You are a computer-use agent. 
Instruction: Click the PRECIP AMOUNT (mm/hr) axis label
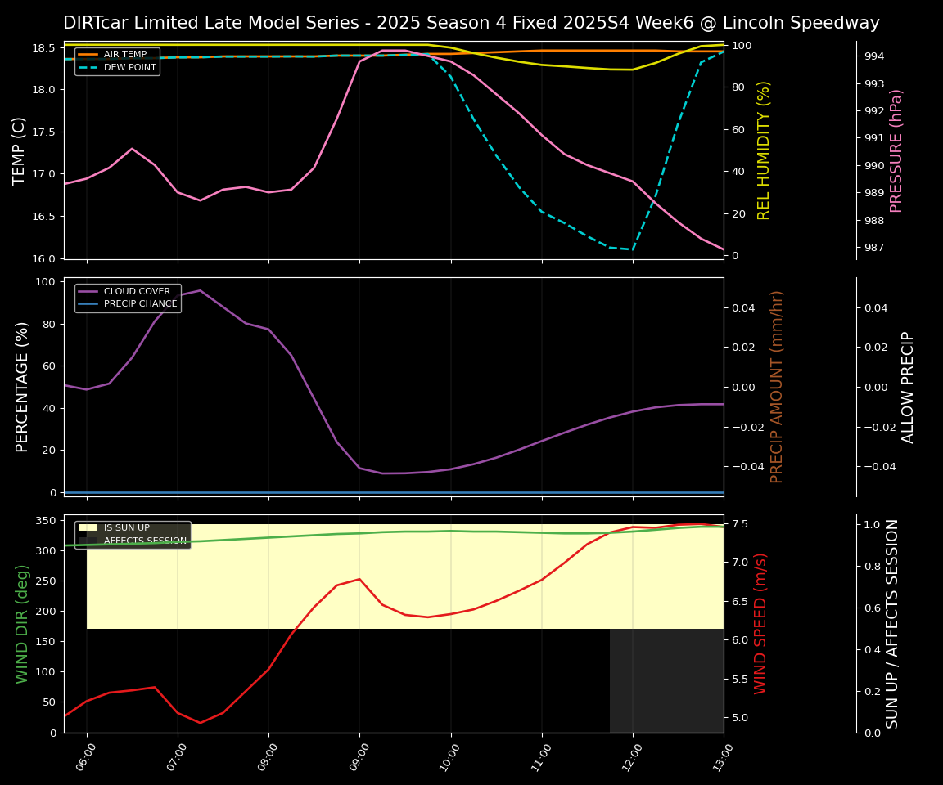pyautogui.click(x=777, y=387)
